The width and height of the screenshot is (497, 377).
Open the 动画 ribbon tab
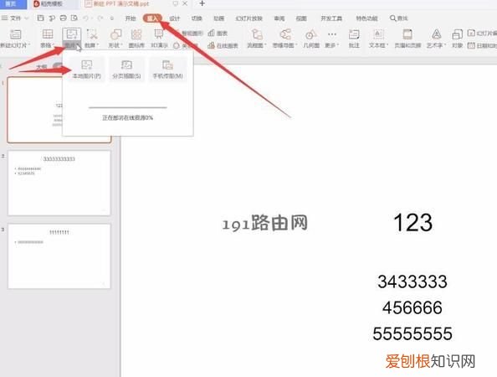[x=218, y=18]
